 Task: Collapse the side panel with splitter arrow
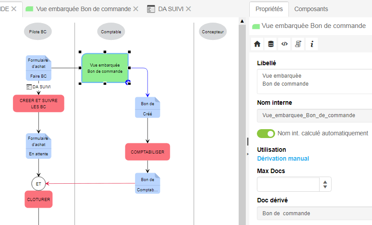(247, 154)
